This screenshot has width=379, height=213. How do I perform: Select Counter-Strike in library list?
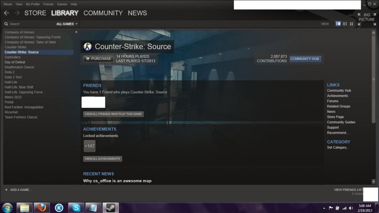15,47
